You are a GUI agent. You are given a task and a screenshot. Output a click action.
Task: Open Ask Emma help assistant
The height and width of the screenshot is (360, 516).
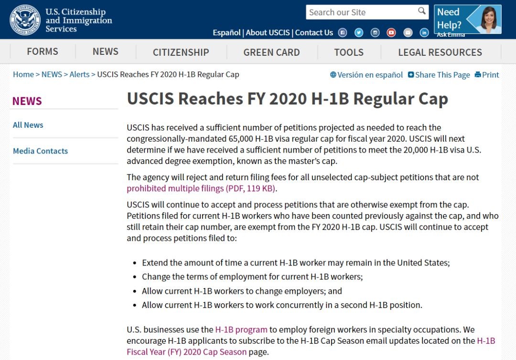click(468, 20)
